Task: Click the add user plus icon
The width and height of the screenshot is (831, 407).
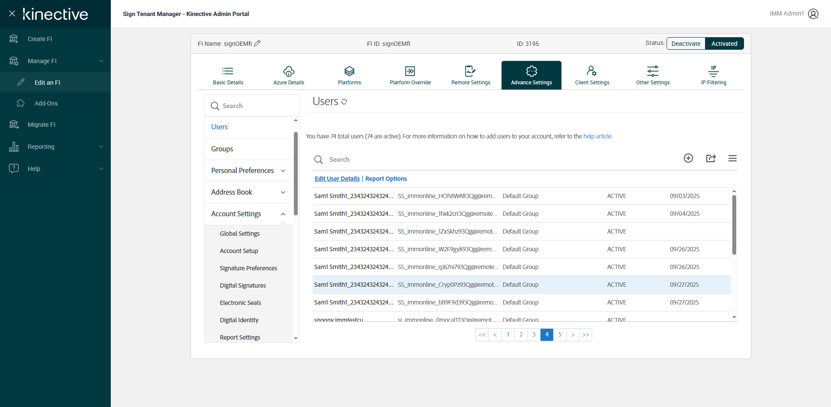Action: 688,158
